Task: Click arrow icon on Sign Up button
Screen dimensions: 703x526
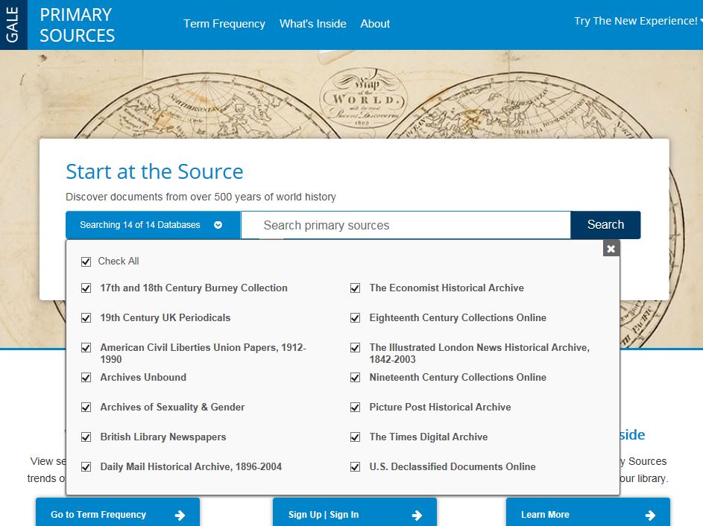Action: pos(417,515)
